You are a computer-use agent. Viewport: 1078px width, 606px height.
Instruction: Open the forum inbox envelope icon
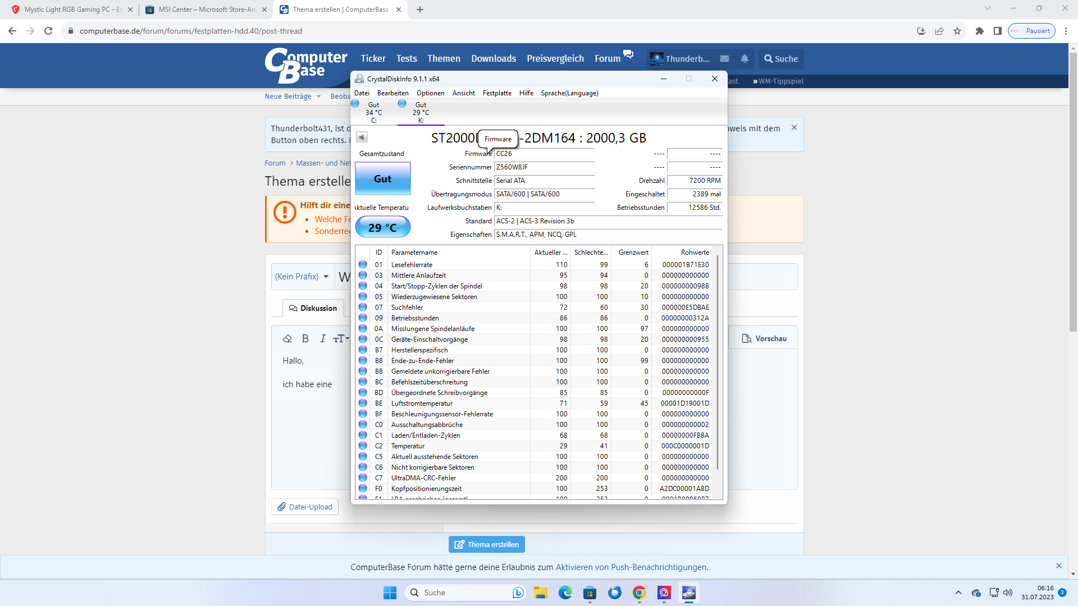724,58
